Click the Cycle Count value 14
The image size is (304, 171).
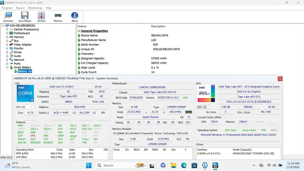pyautogui.click(x=153, y=72)
